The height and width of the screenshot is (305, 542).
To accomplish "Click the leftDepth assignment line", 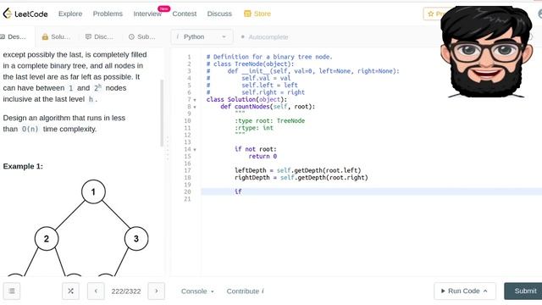I will pyautogui.click(x=297, y=170).
